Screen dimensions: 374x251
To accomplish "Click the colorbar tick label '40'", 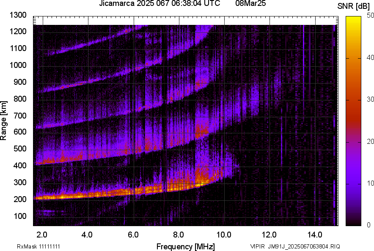I will pyautogui.click(x=371, y=57).
